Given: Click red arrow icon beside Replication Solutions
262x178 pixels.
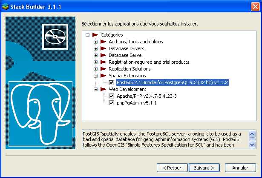Looking at the screenshot, I should [x=103, y=69].
